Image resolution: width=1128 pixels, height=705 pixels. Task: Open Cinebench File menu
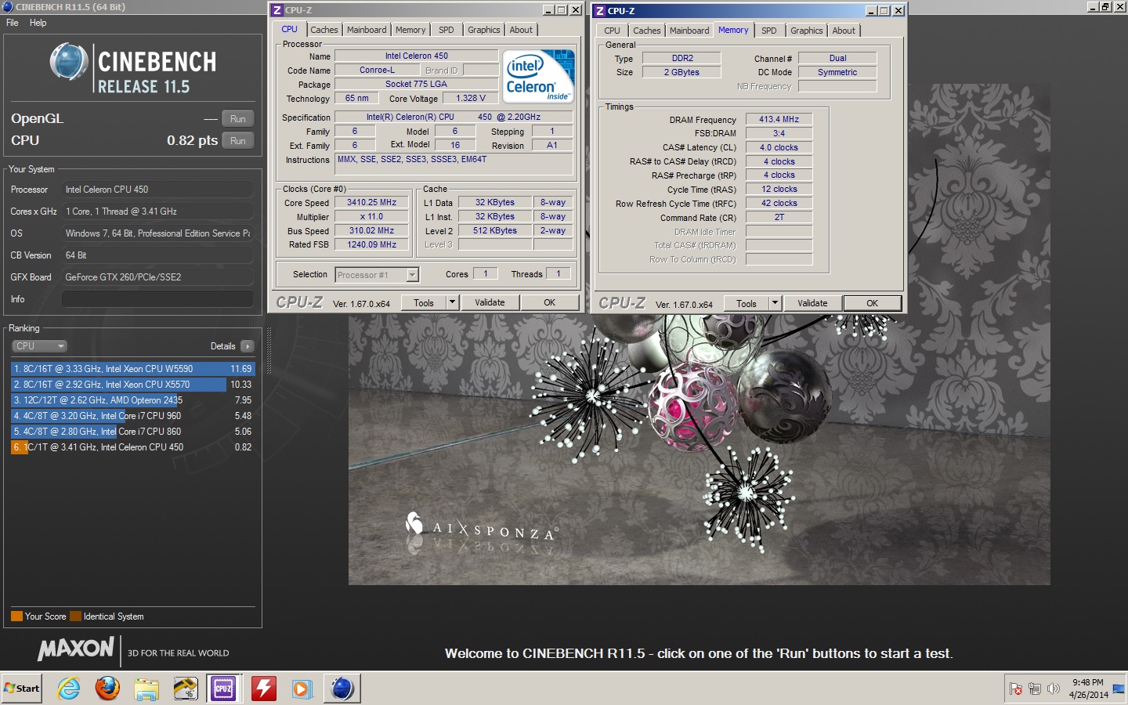point(13,23)
